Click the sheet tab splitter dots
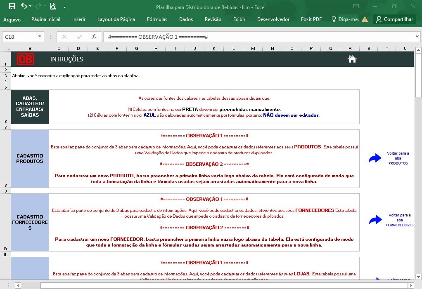 (8, 285)
